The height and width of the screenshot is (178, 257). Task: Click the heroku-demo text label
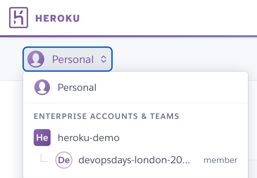click(89, 138)
